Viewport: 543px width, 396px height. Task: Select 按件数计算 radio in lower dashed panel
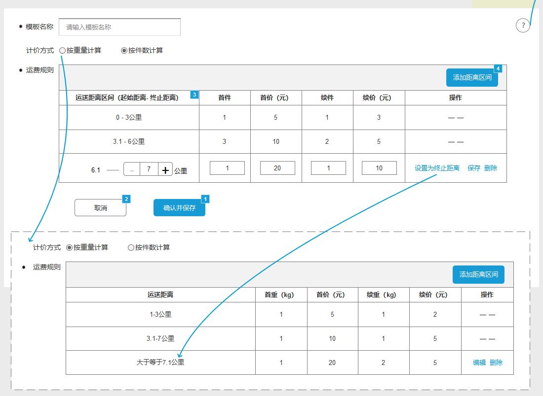pos(131,247)
